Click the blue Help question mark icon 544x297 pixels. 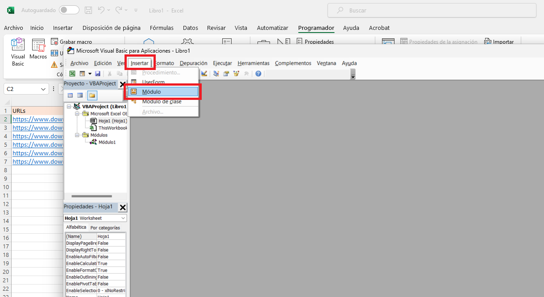(258, 74)
